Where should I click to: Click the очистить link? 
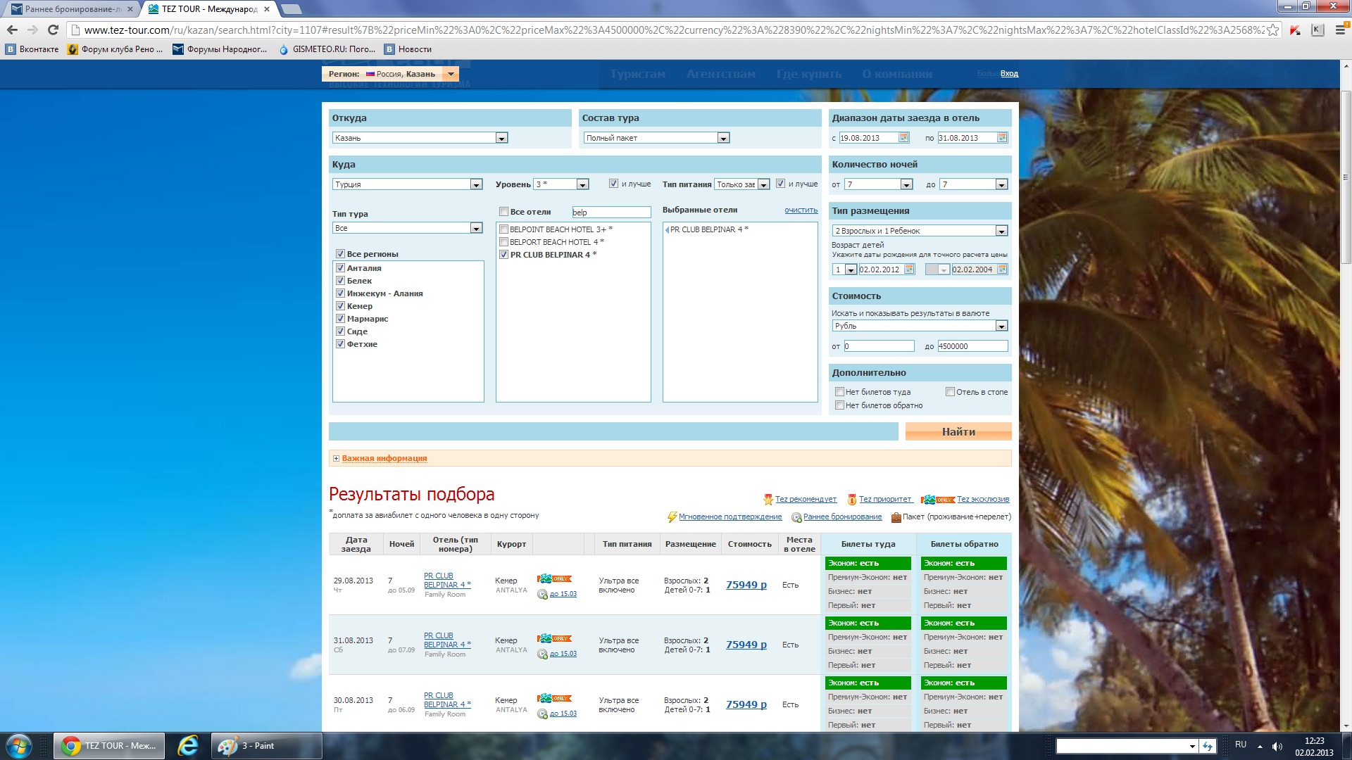801,210
